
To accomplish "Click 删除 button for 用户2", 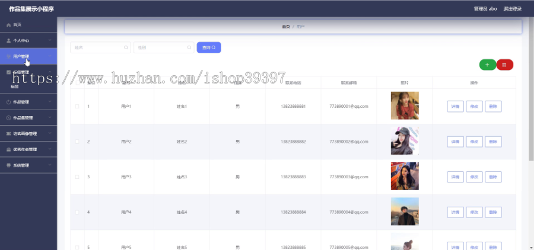I will (x=493, y=142).
